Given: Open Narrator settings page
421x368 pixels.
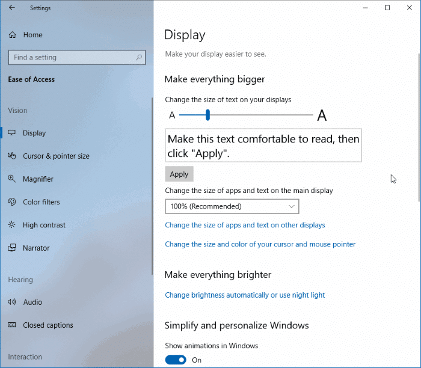Looking at the screenshot, I should [x=36, y=248].
